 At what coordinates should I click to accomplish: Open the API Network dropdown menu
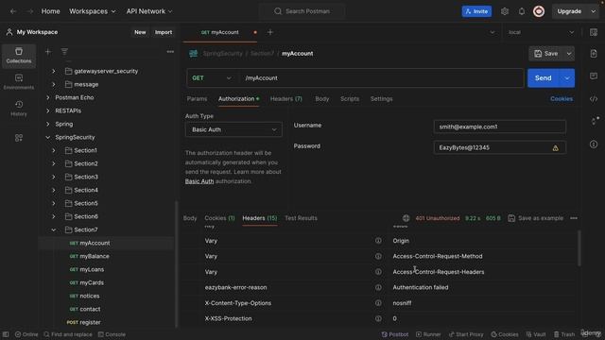coord(149,11)
